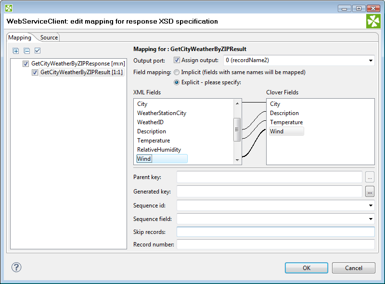Switch to the Source tab
Image resolution: width=385 pixels, height=284 pixels.
(49, 38)
